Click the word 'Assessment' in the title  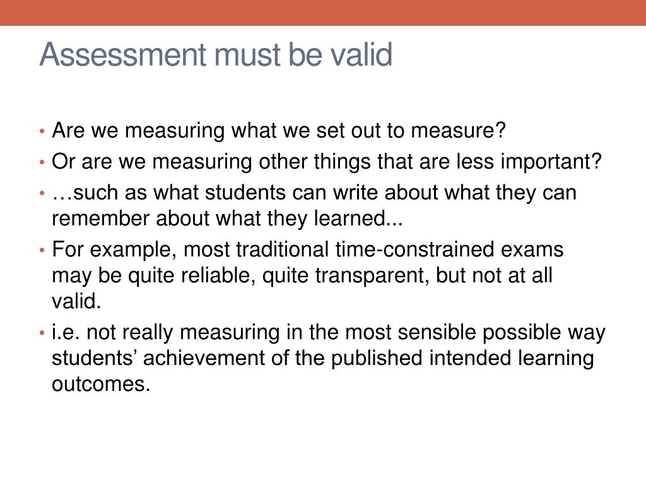pyautogui.click(x=123, y=54)
